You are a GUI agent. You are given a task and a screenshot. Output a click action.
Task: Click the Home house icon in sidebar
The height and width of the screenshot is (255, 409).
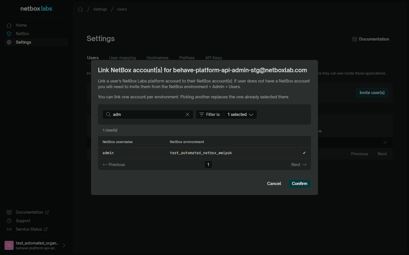(9, 25)
